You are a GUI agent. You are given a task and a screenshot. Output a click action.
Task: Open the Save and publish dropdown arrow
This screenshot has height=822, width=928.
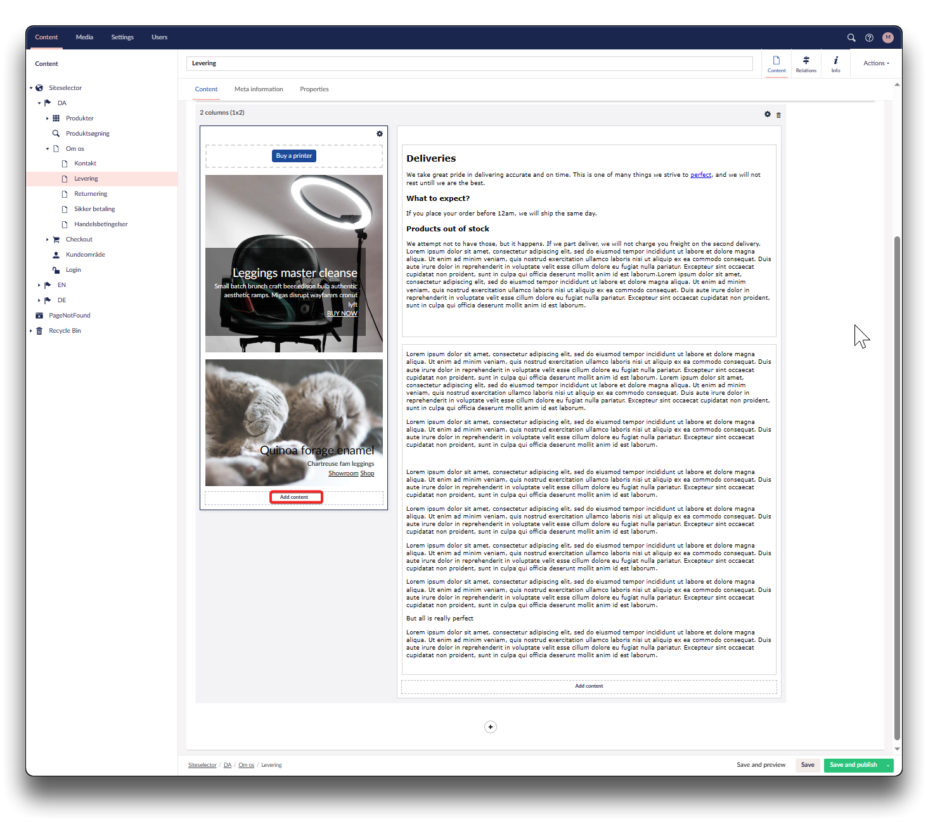tap(888, 766)
